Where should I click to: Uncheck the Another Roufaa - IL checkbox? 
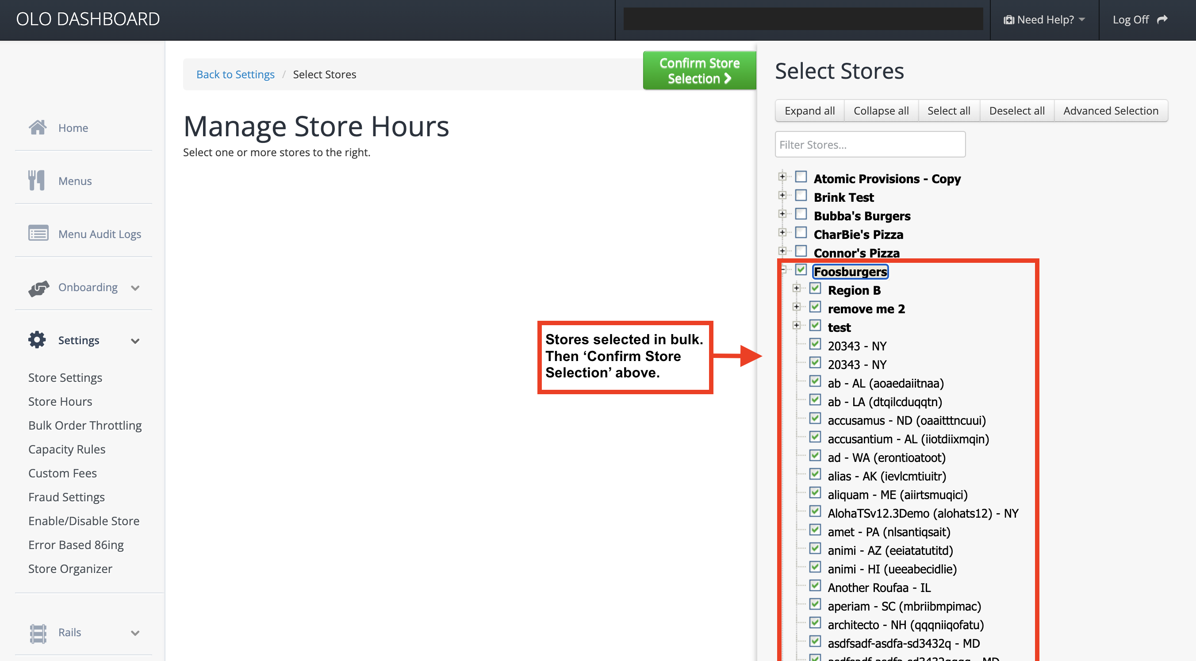(815, 585)
